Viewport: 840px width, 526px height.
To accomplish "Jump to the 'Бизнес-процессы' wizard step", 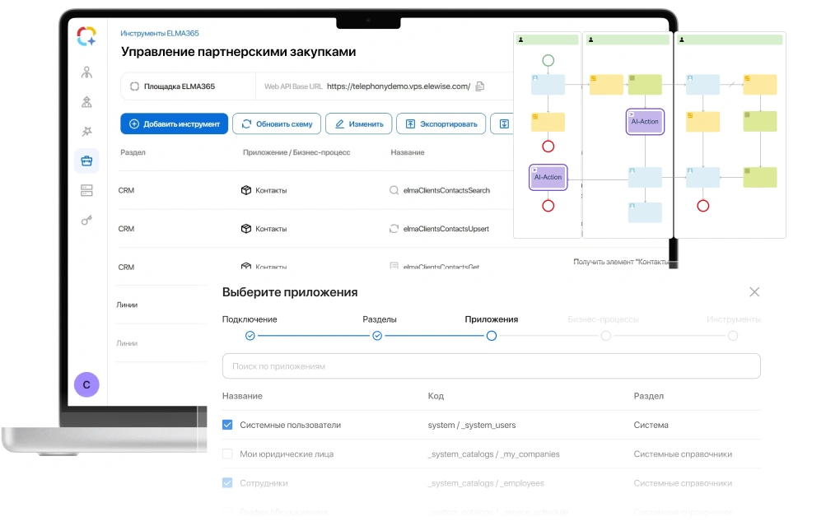I will [605, 336].
